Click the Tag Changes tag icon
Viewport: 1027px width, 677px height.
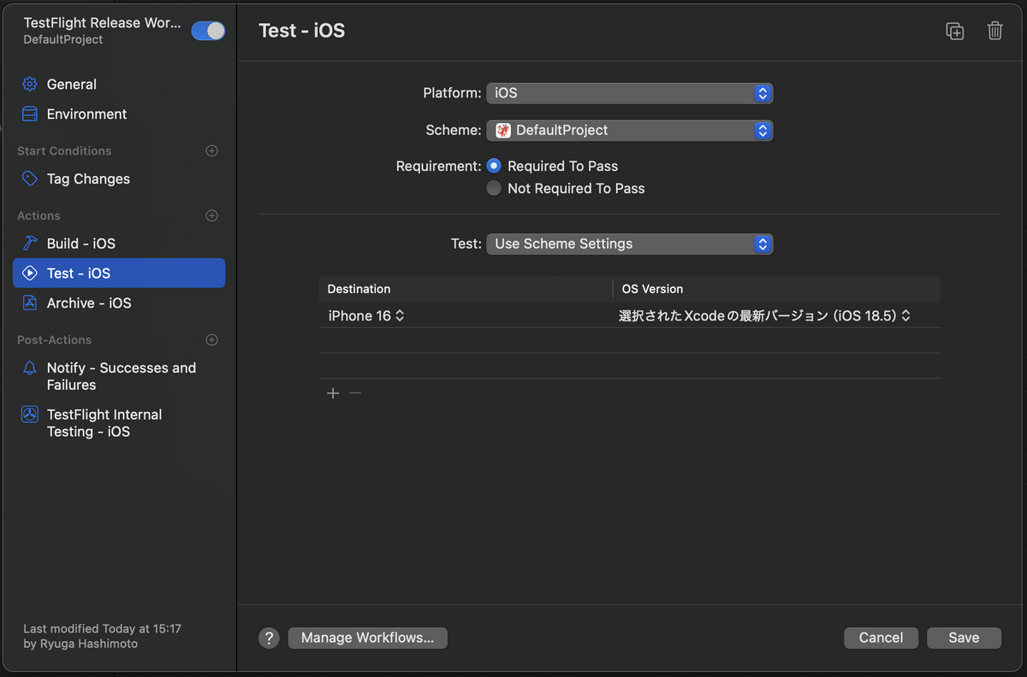pos(30,180)
